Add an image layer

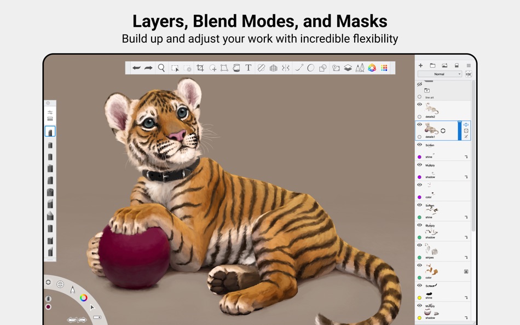click(444, 65)
